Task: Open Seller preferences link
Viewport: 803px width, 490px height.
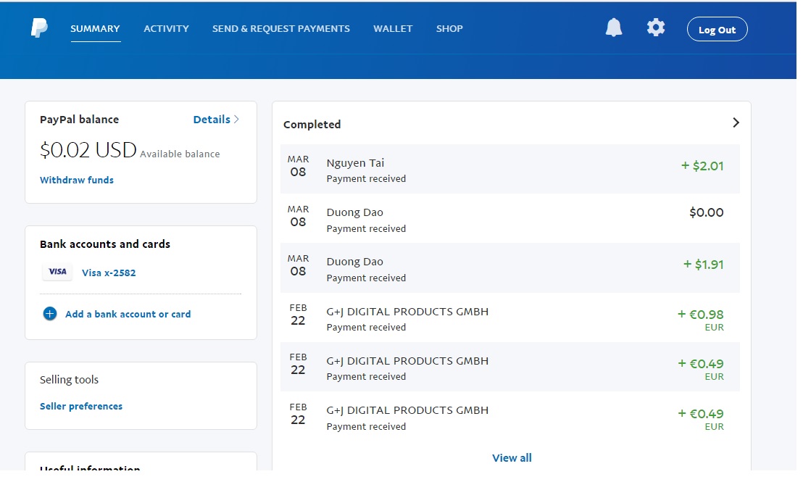Action: pyautogui.click(x=81, y=407)
